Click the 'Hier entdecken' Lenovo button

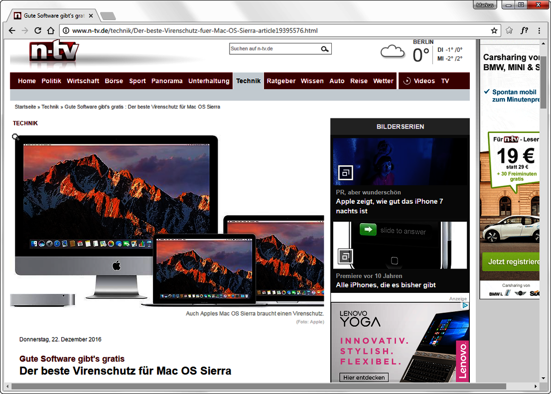click(364, 378)
